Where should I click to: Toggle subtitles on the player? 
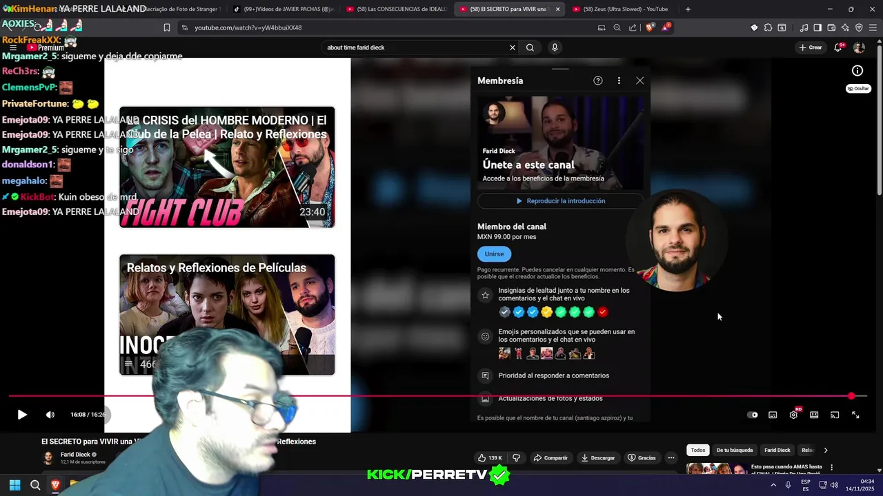[x=773, y=415]
